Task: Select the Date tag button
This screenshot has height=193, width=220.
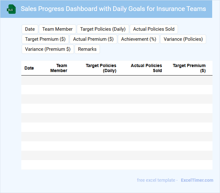Action: pyautogui.click(x=30, y=29)
